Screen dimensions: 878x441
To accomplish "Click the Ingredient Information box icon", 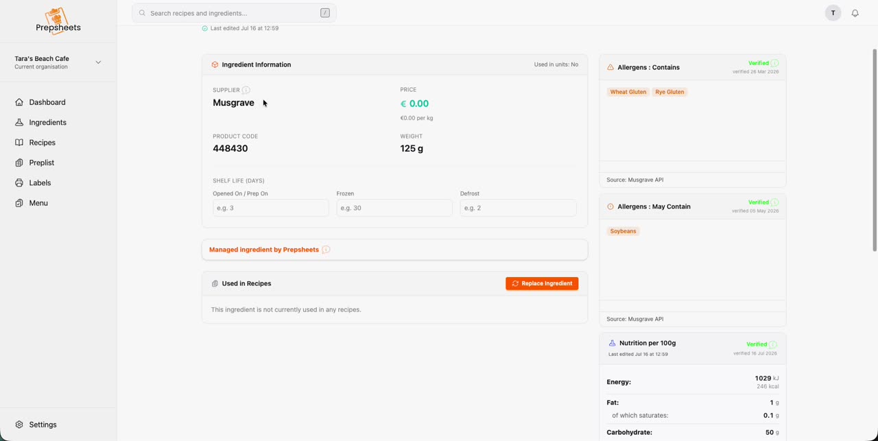I will point(215,64).
